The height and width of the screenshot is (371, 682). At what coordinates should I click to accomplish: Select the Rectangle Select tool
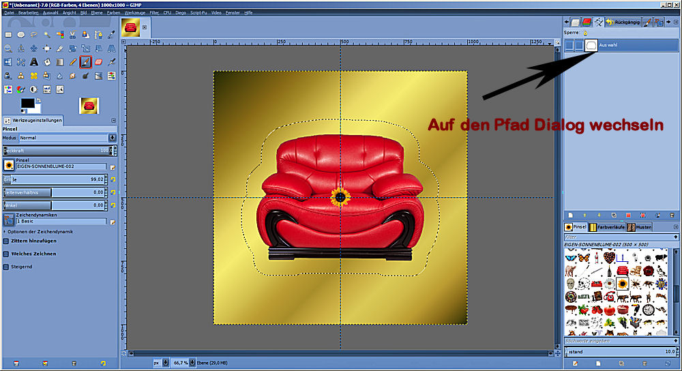pos(8,35)
